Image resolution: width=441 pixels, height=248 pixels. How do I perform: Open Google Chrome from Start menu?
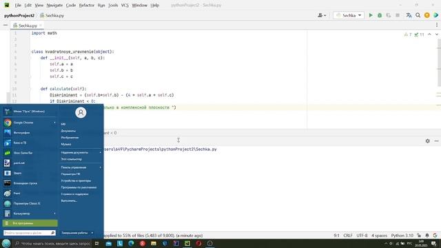tap(30, 123)
